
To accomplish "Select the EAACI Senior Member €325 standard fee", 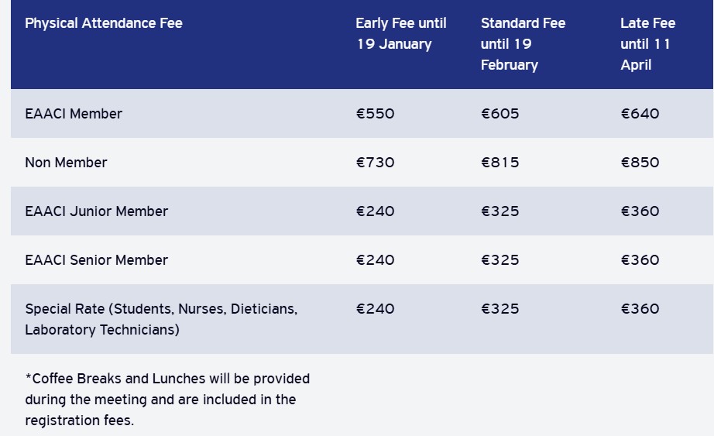I will (500, 260).
